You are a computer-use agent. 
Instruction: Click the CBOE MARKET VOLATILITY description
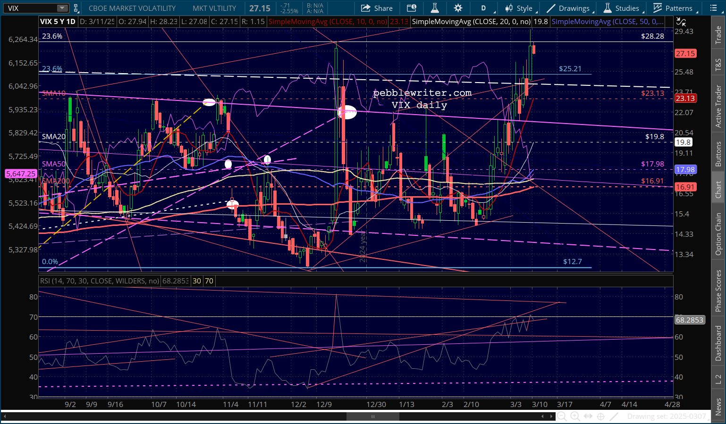pyautogui.click(x=132, y=8)
